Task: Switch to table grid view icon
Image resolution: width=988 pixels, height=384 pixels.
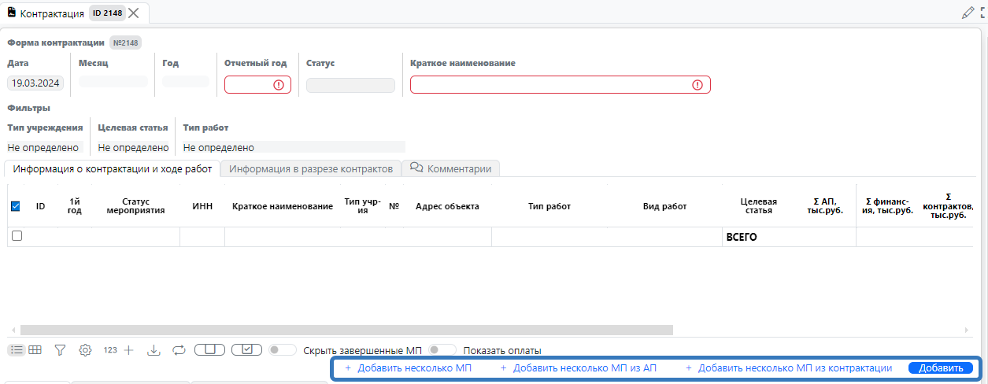Action: pyautogui.click(x=35, y=350)
